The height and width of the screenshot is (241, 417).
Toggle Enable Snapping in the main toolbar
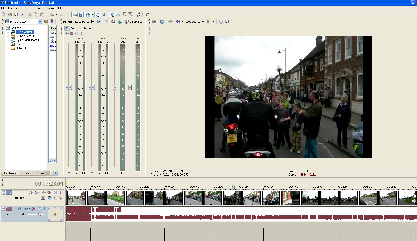[75, 15]
